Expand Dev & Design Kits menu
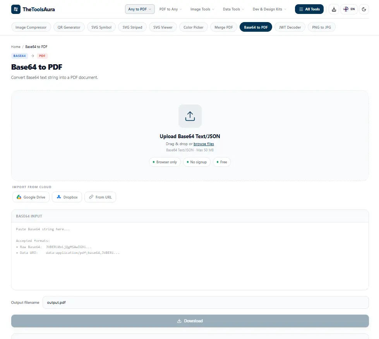379x339 pixels. (269, 9)
